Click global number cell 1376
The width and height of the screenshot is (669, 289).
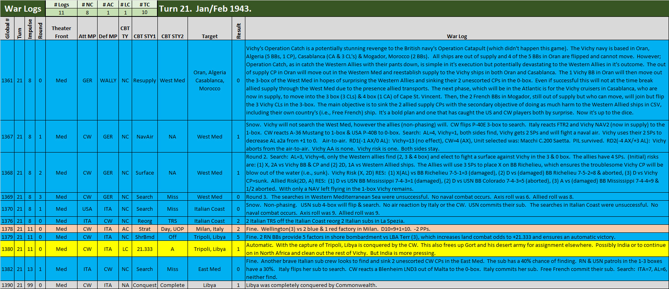pos(7,221)
